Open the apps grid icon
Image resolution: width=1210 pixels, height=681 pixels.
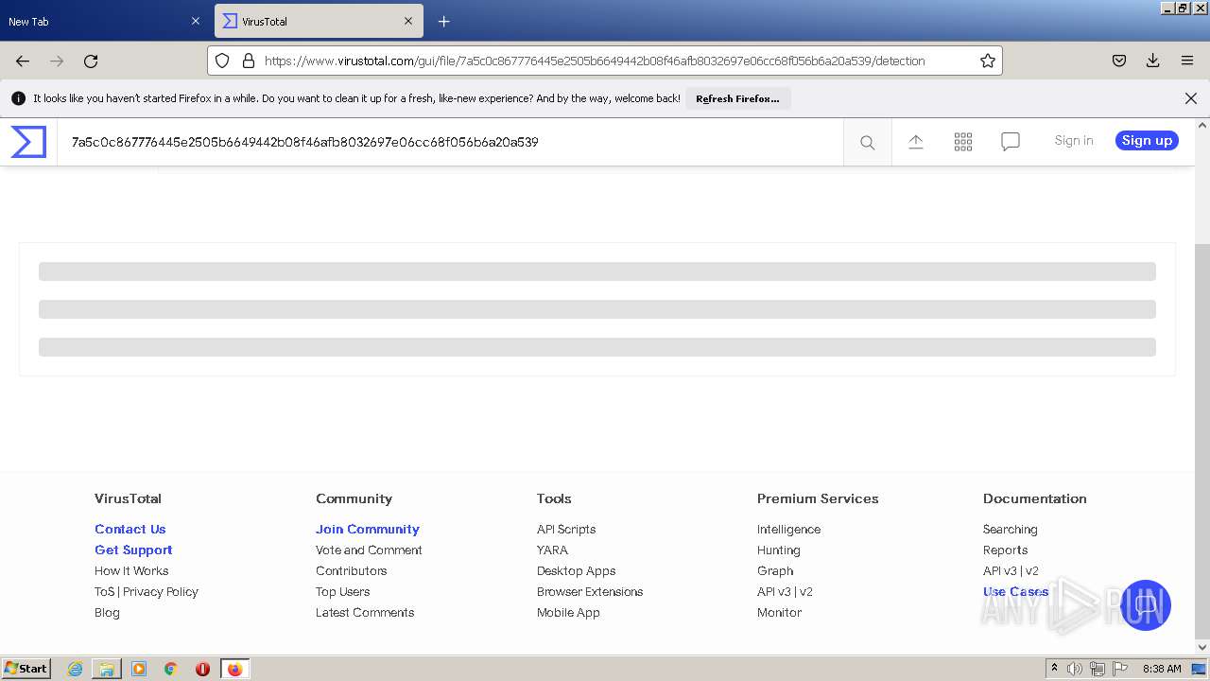tap(963, 142)
